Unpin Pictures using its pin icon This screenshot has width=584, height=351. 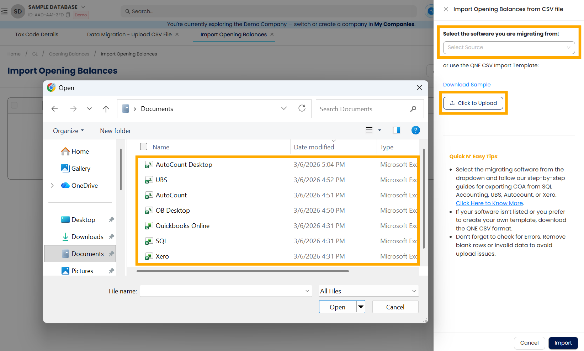111,271
